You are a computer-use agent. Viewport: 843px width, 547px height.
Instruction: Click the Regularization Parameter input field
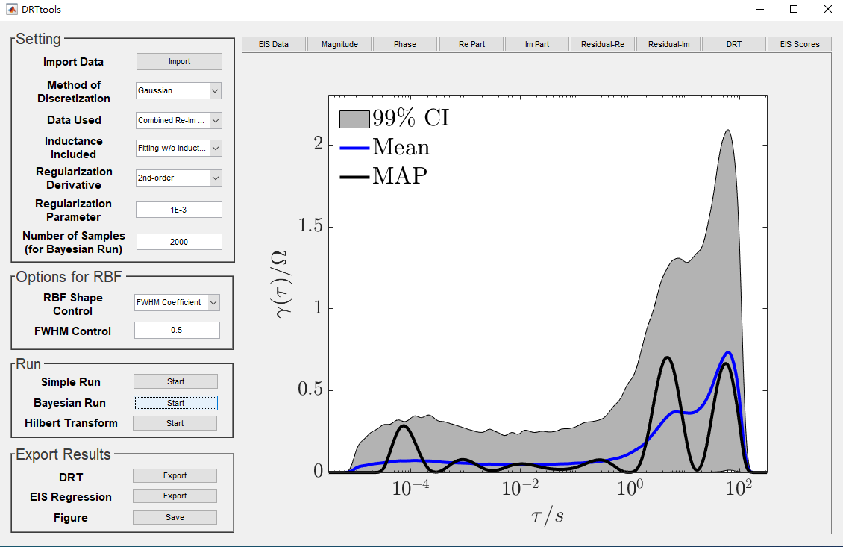tap(178, 210)
